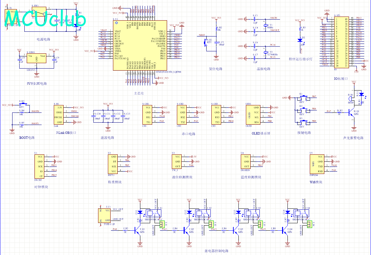Select the J_S4 relay symbol
Image resolution: width=371 pixels, height=255 pixels.
[x=301, y=213]
